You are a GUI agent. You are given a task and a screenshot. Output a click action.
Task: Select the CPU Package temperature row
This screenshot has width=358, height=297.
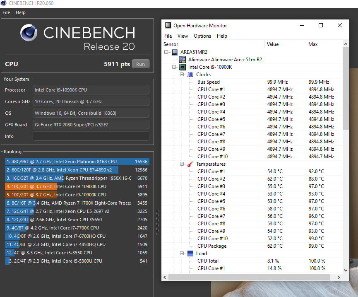252,246
